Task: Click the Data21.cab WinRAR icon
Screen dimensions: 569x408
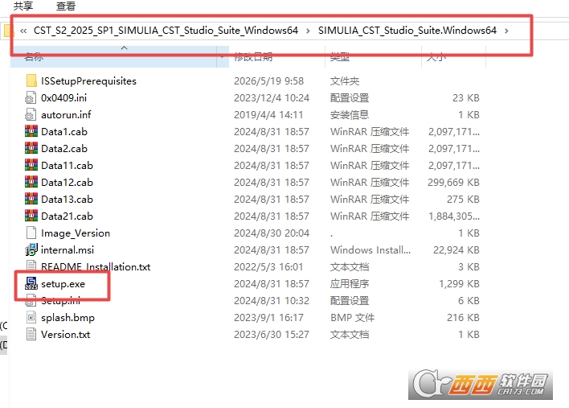Action: tap(31, 216)
